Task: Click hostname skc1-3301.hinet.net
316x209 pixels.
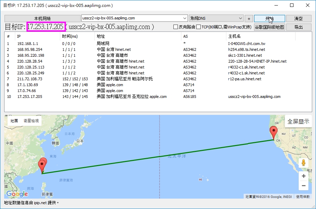Action: pyautogui.click(x=245, y=55)
